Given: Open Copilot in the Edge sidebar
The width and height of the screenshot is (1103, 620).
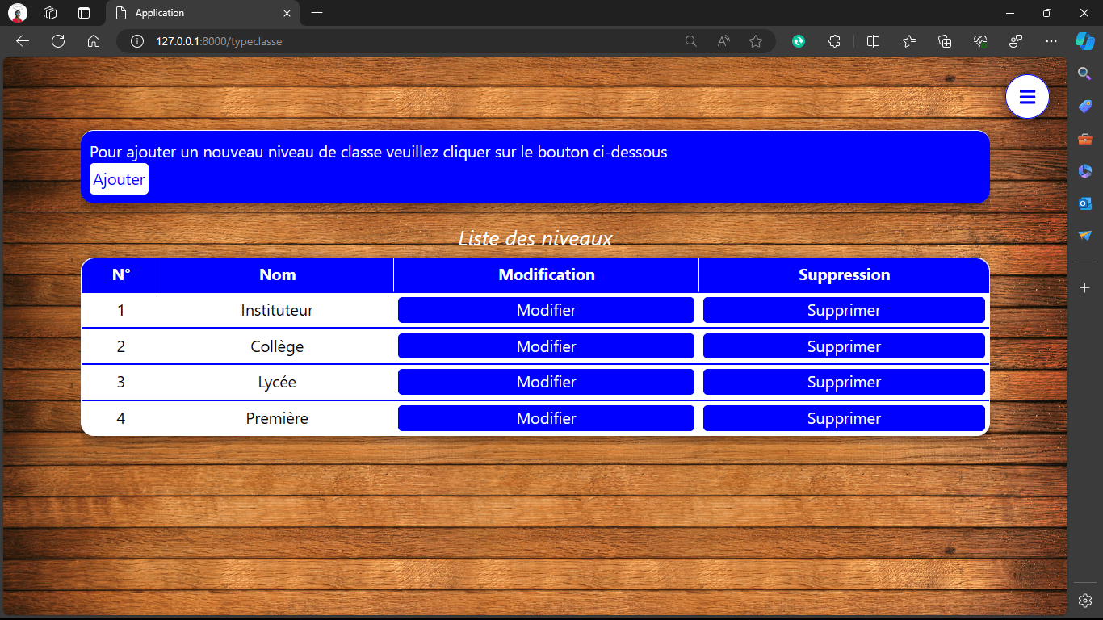Looking at the screenshot, I should (x=1084, y=41).
